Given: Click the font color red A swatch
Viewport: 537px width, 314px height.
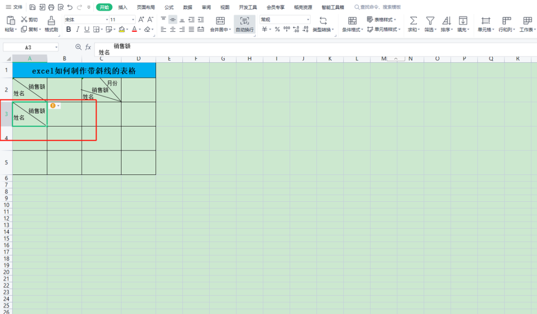Looking at the screenshot, I should tap(134, 29).
